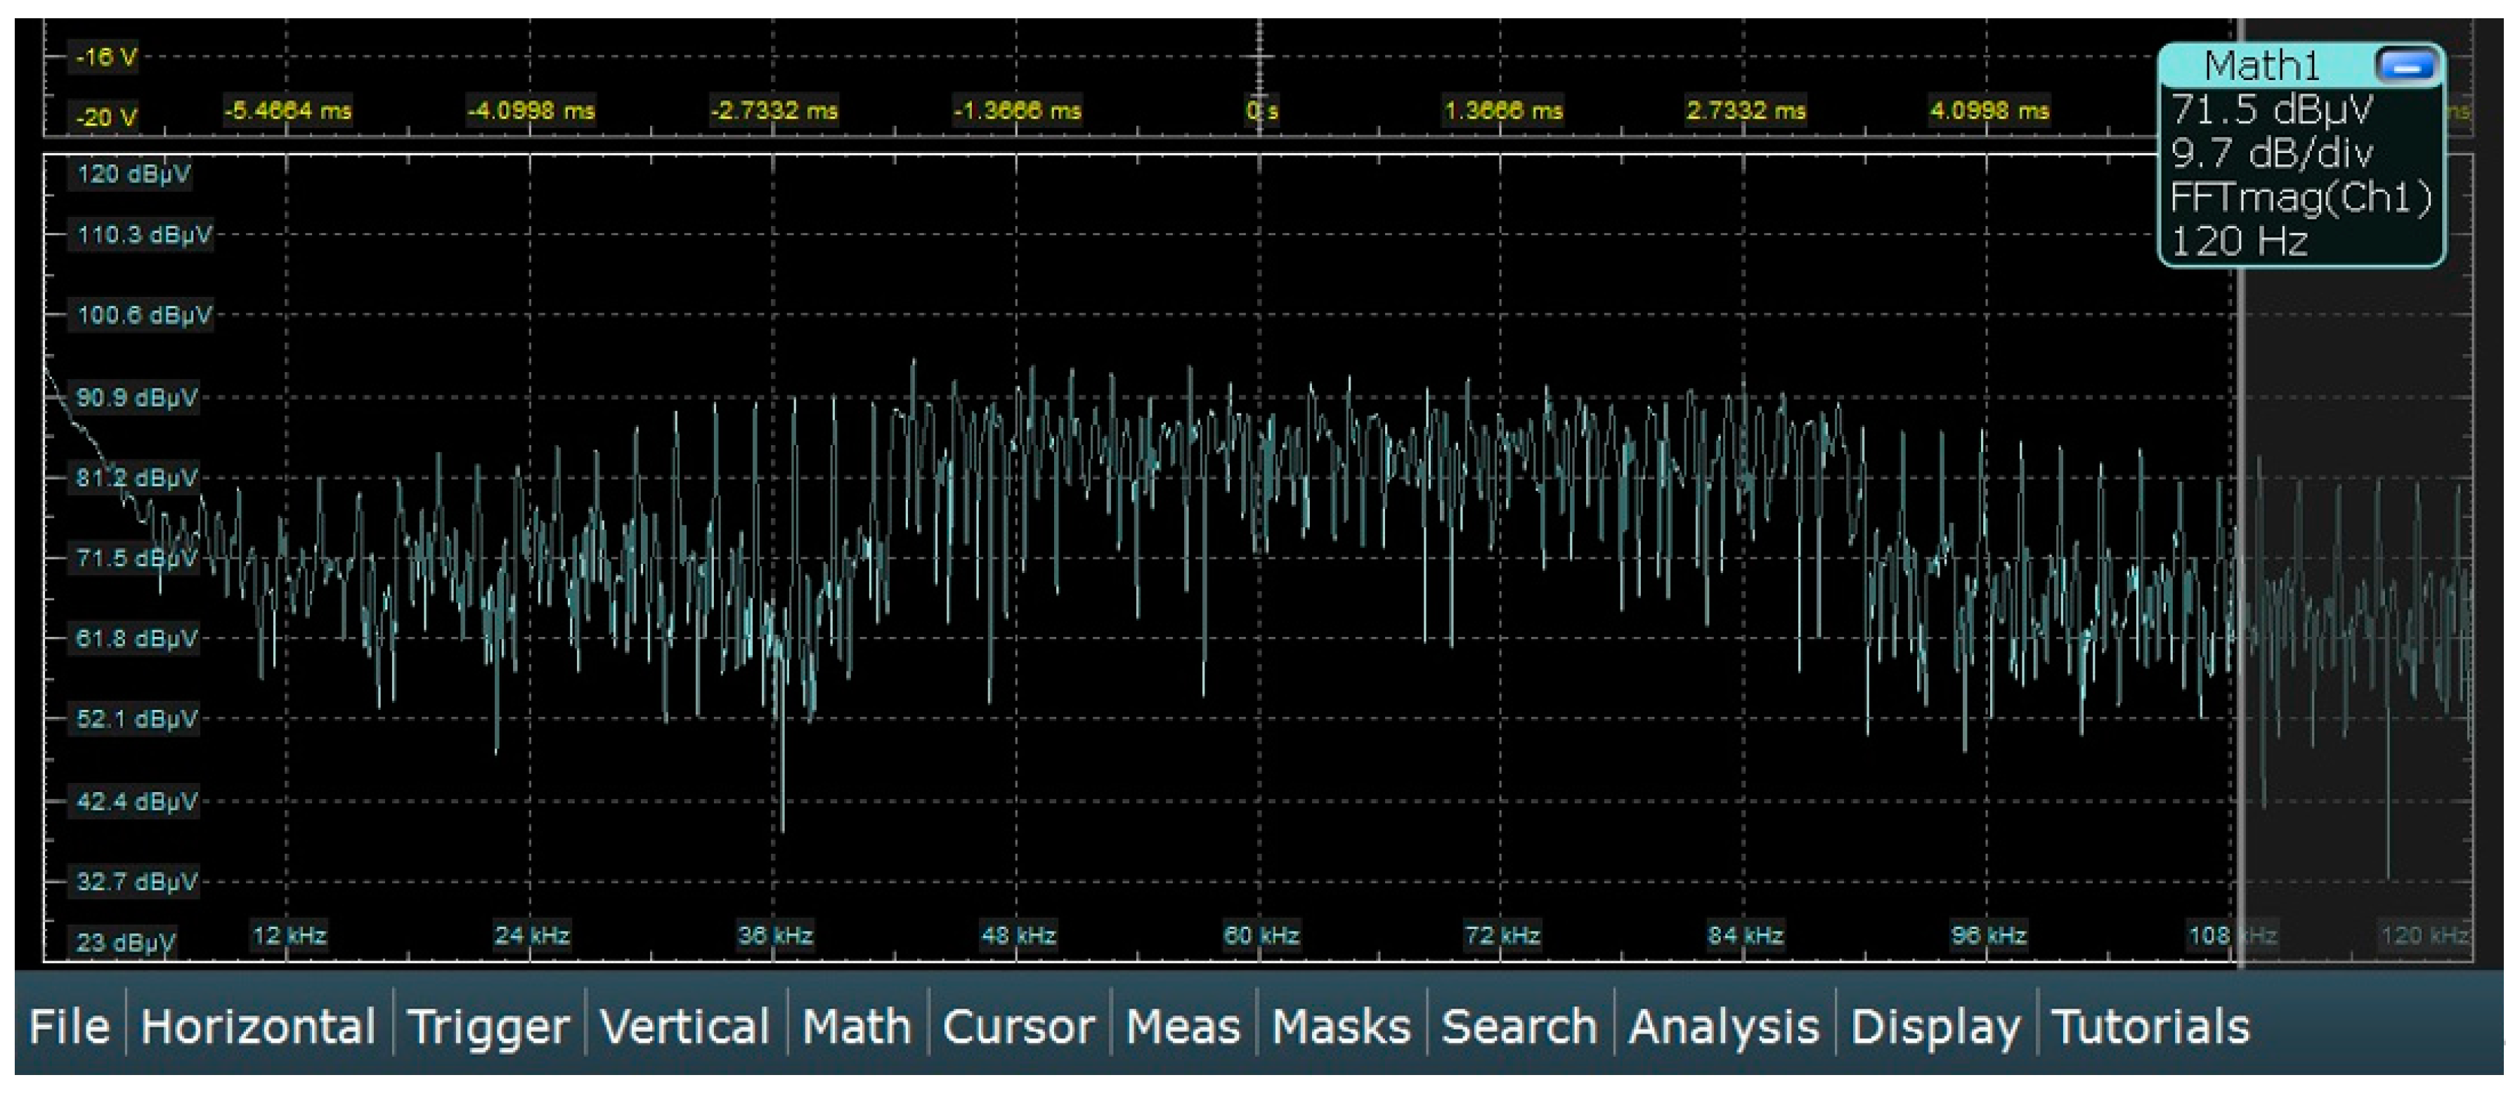Open the Math menu
Image resolution: width=2520 pixels, height=1101 pixels.
[x=856, y=1026]
